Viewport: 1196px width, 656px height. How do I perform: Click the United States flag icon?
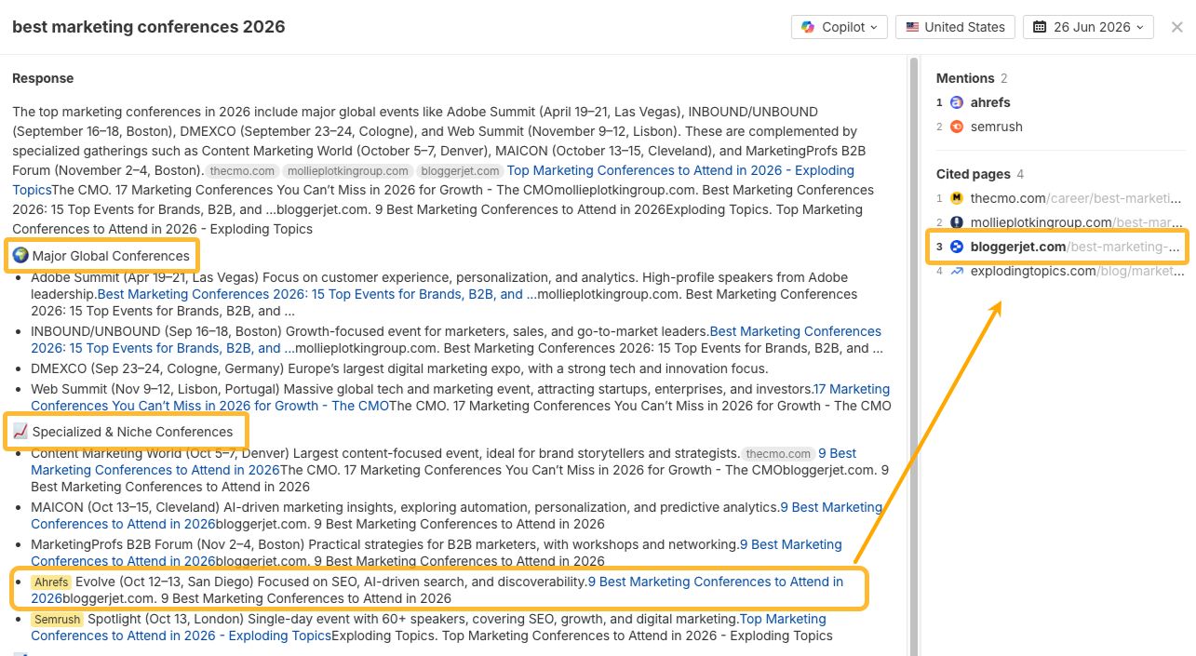(912, 27)
